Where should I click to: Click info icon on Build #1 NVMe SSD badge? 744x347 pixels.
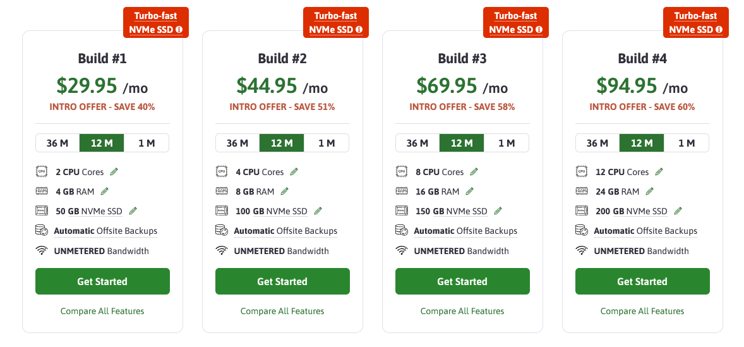[x=179, y=29]
